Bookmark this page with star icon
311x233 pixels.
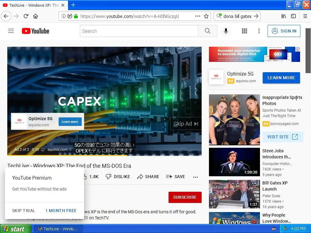point(206,16)
